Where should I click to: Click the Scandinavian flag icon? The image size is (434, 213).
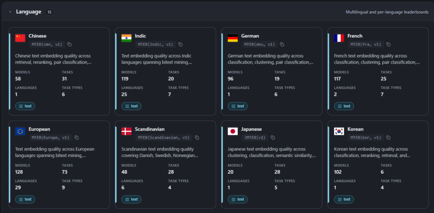click(x=126, y=131)
